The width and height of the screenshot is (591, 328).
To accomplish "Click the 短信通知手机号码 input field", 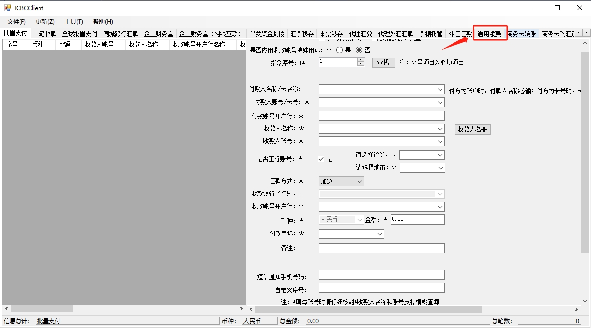I will 381,275.
